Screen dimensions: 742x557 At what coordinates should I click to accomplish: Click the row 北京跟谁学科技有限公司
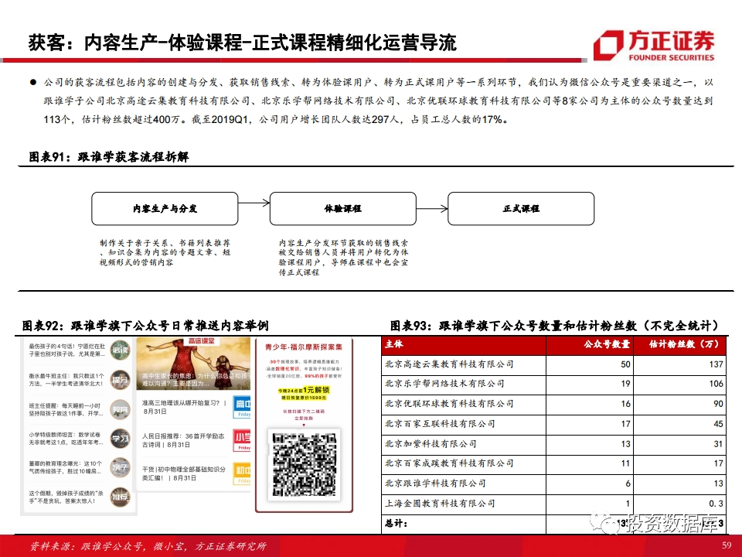click(555, 484)
